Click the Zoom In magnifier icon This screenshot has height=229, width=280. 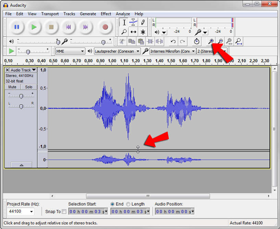click(x=211, y=42)
